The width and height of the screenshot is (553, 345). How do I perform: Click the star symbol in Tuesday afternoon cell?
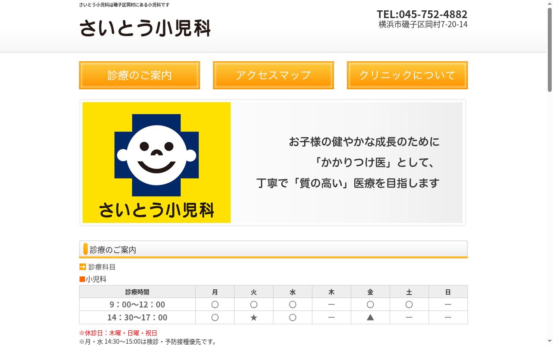coord(254,317)
